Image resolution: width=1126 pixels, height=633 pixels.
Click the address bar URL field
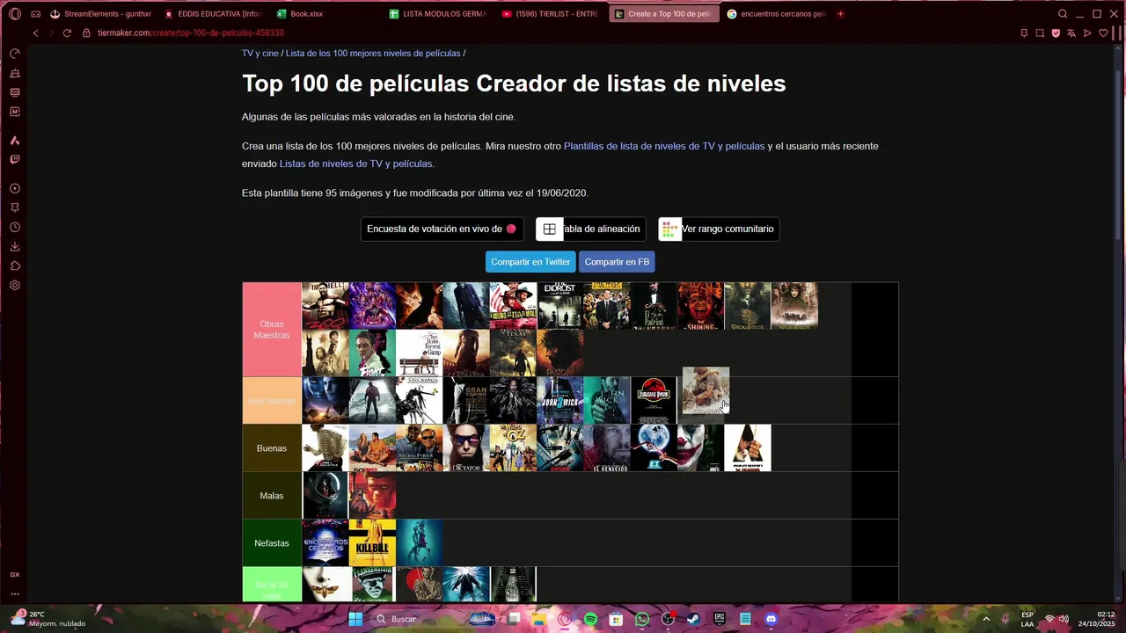click(x=545, y=33)
